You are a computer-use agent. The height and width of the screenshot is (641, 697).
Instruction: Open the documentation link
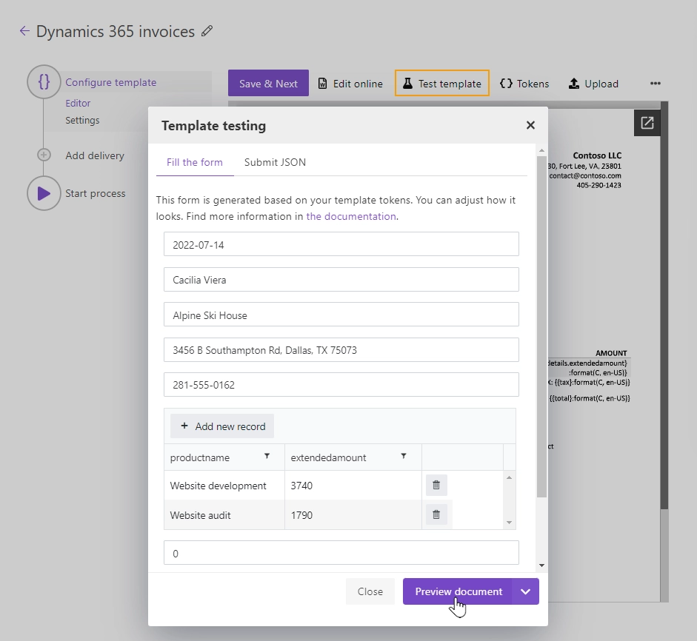[x=351, y=216]
